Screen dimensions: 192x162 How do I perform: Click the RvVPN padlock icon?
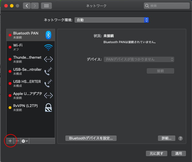click(x=48, y=108)
